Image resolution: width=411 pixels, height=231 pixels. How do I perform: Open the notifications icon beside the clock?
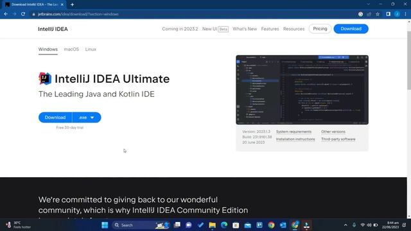[404, 225]
